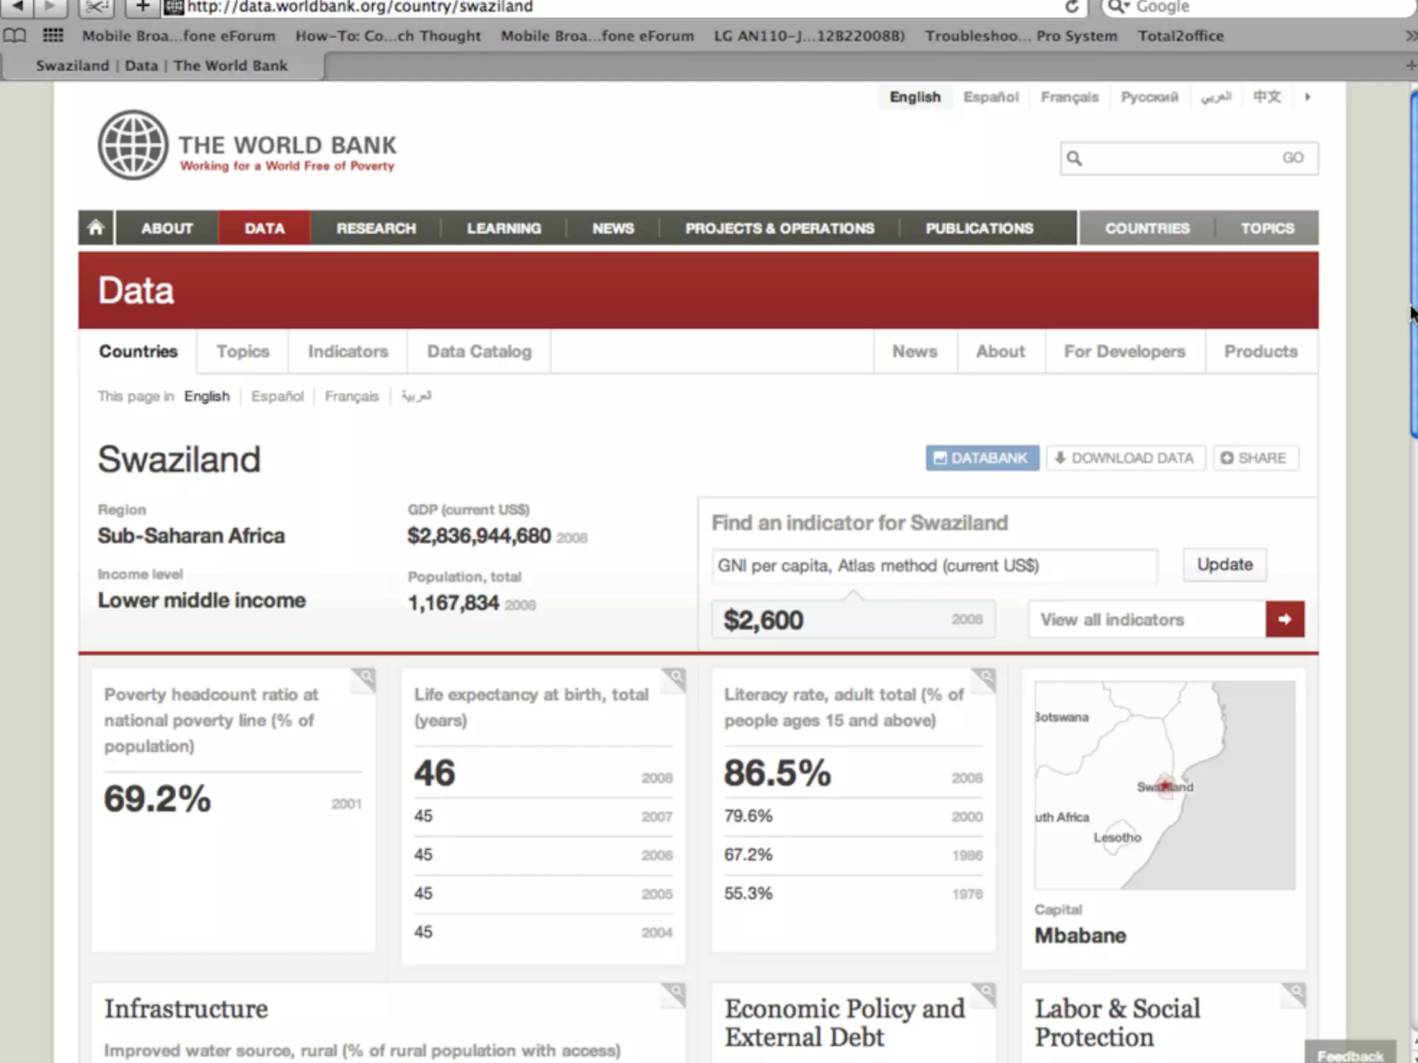The height and width of the screenshot is (1063, 1418).
Task: Click the reload page icon in address bar
Action: pos(1071,7)
